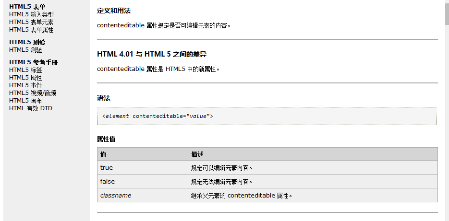Click the HTML 有效 DTD link
Viewport: 449px width, 221px height.
point(31,108)
